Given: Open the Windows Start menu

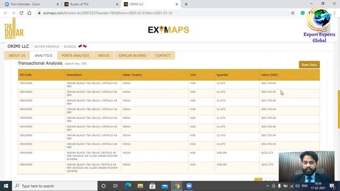Looking at the screenshot, I should point(6,186).
